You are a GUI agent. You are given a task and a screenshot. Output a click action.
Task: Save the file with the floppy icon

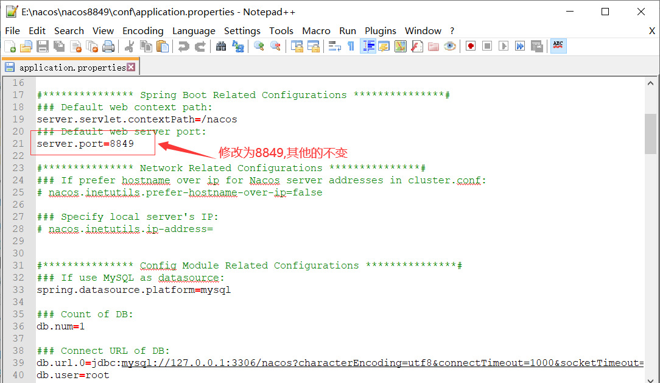pos(43,46)
